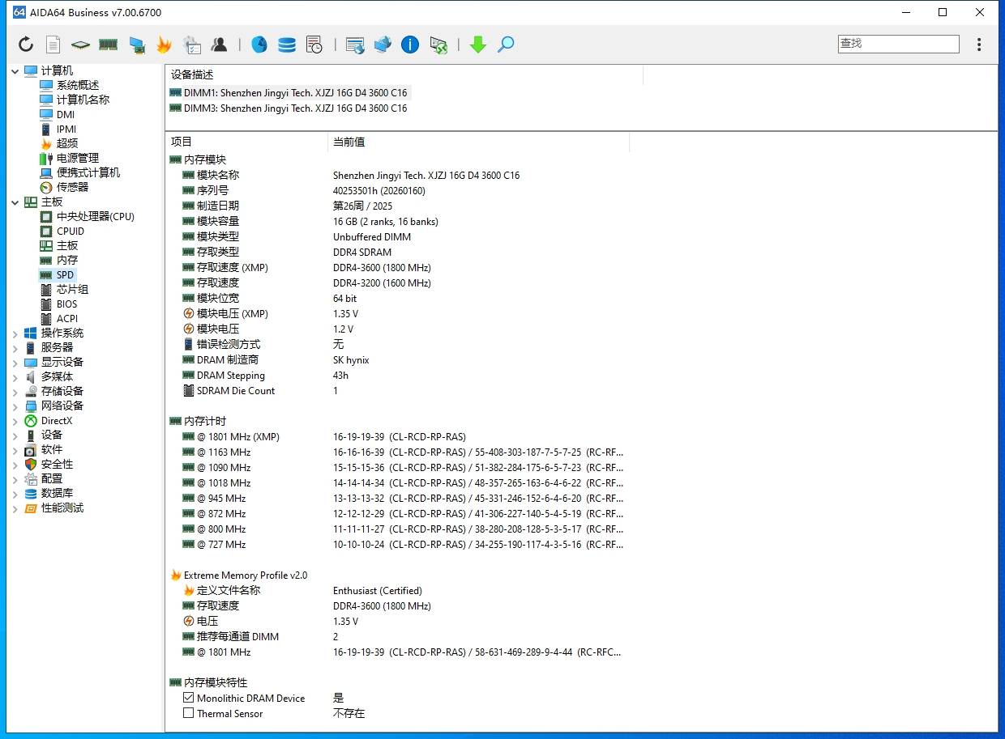Viewport: 1005px width, 739px height.
Task: Click into the 查找 search field
Action: [x=898, y=44]
